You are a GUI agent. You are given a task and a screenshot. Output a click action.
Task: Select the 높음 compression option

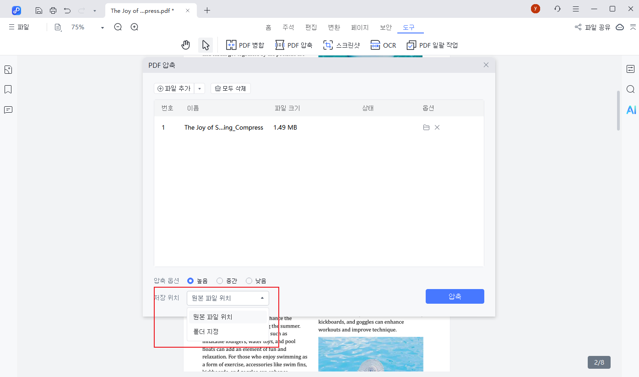pos(190,280)
